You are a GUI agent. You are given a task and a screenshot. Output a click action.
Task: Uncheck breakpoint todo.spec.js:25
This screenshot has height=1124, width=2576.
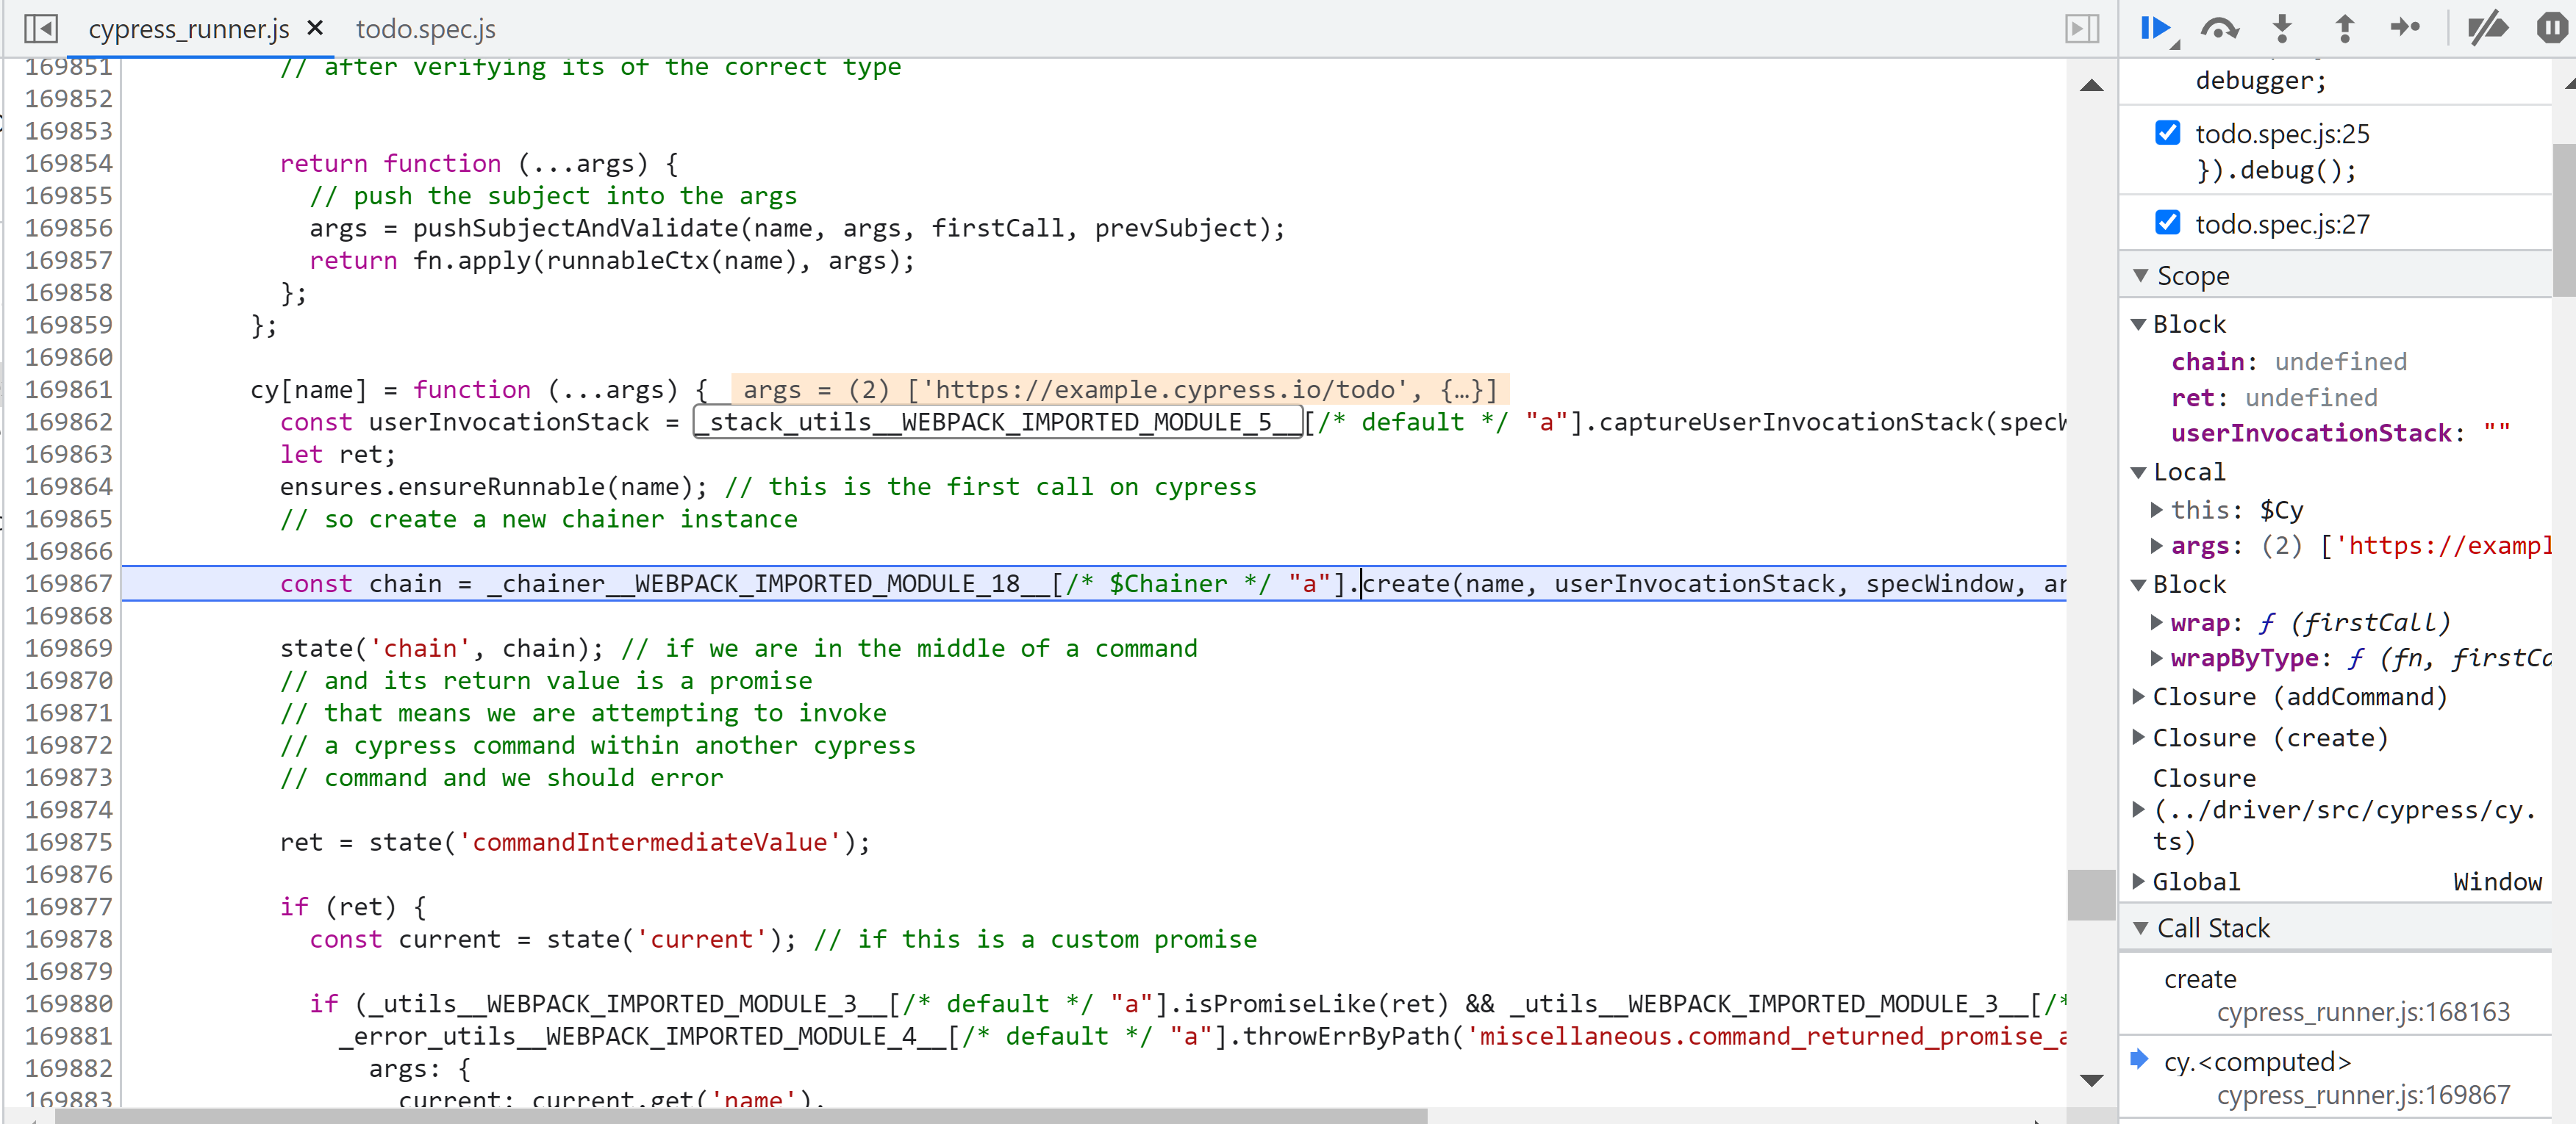click(x=2167, y=133)
